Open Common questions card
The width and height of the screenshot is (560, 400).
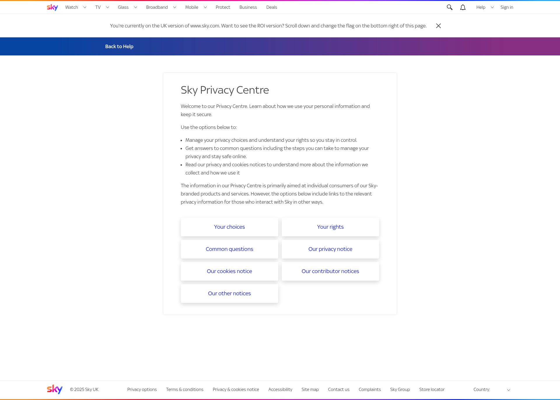(x=230, y=249)
